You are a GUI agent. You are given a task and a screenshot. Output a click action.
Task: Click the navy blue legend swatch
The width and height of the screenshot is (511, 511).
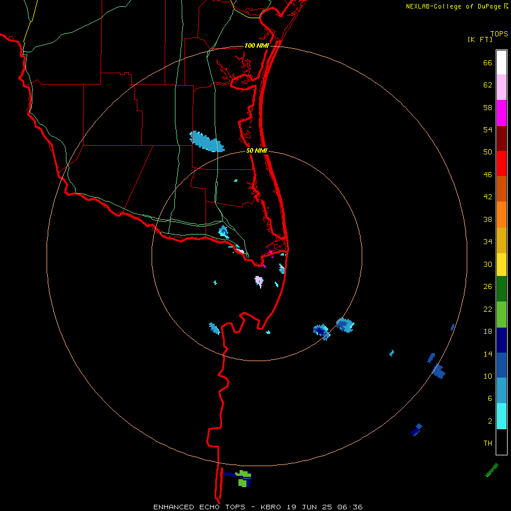pyautogui.click(x=501, y=340)
